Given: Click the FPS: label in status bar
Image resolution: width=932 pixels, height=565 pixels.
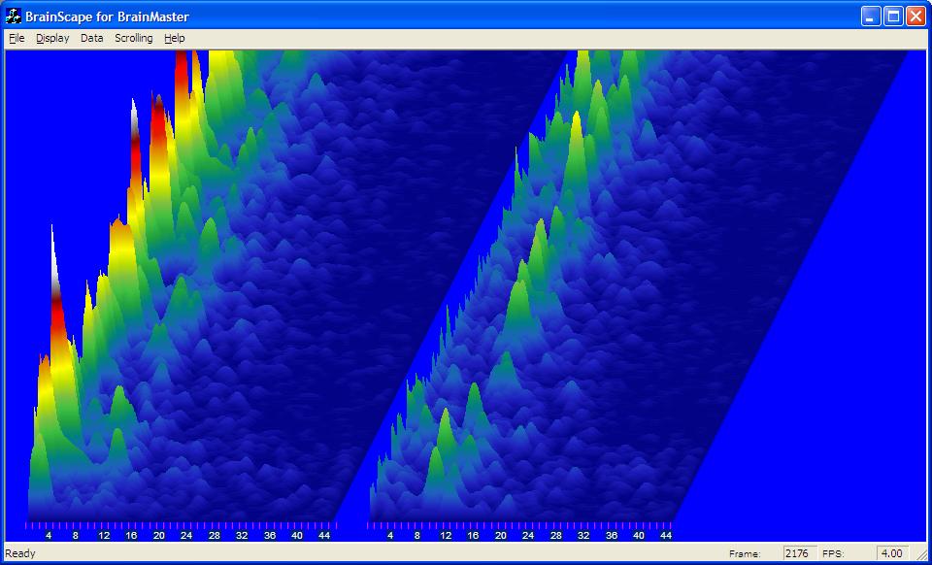Looking at the screenshot, I should 832,553.
